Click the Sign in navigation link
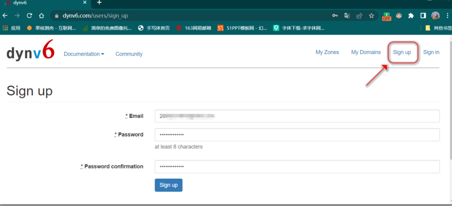The image size is (452, 206). [x=431, y=52]
